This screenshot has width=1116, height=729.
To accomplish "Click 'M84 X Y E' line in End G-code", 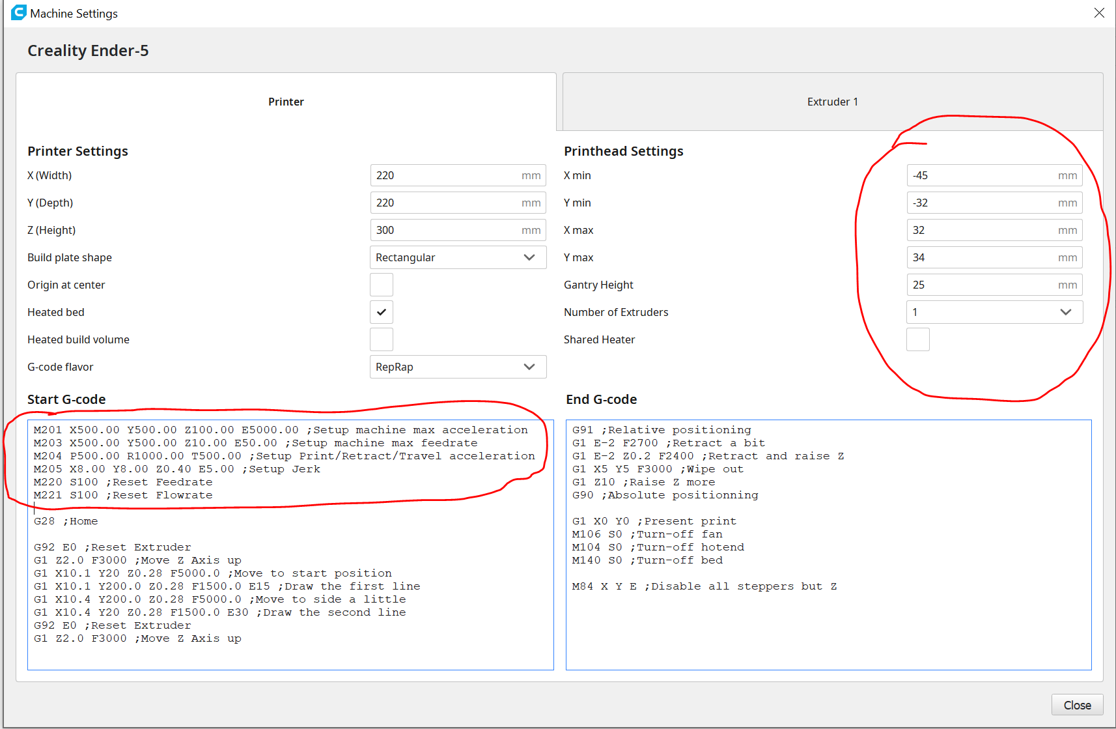I will [704, 586].
